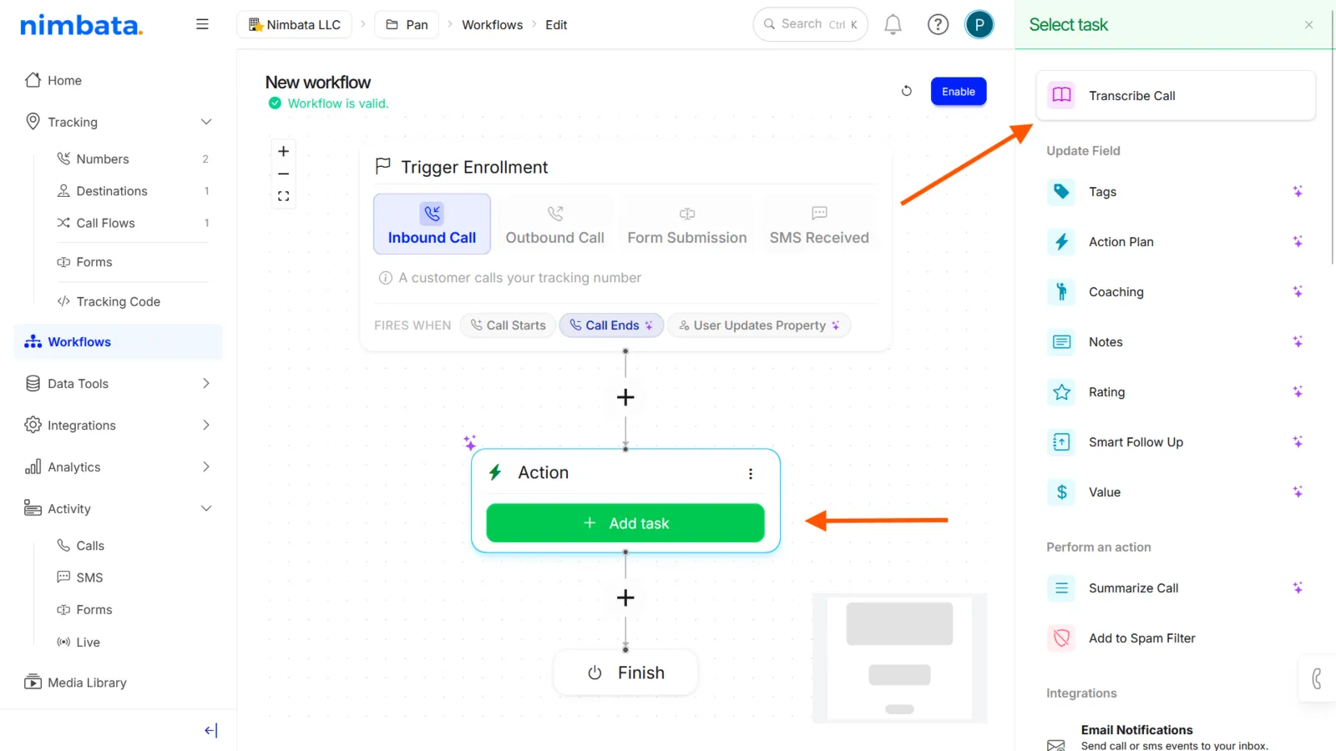The image size is (1336, 751).
Task: Fit workflow canvas to view
Action: [283, 196]
